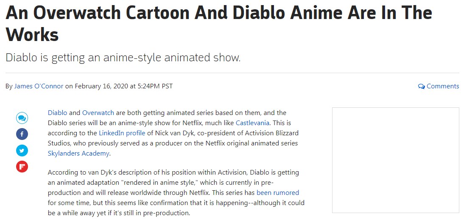Screen dimensions: 461x219
Task: Open the James O'Connor author page
Action: [x=39, y=86]
